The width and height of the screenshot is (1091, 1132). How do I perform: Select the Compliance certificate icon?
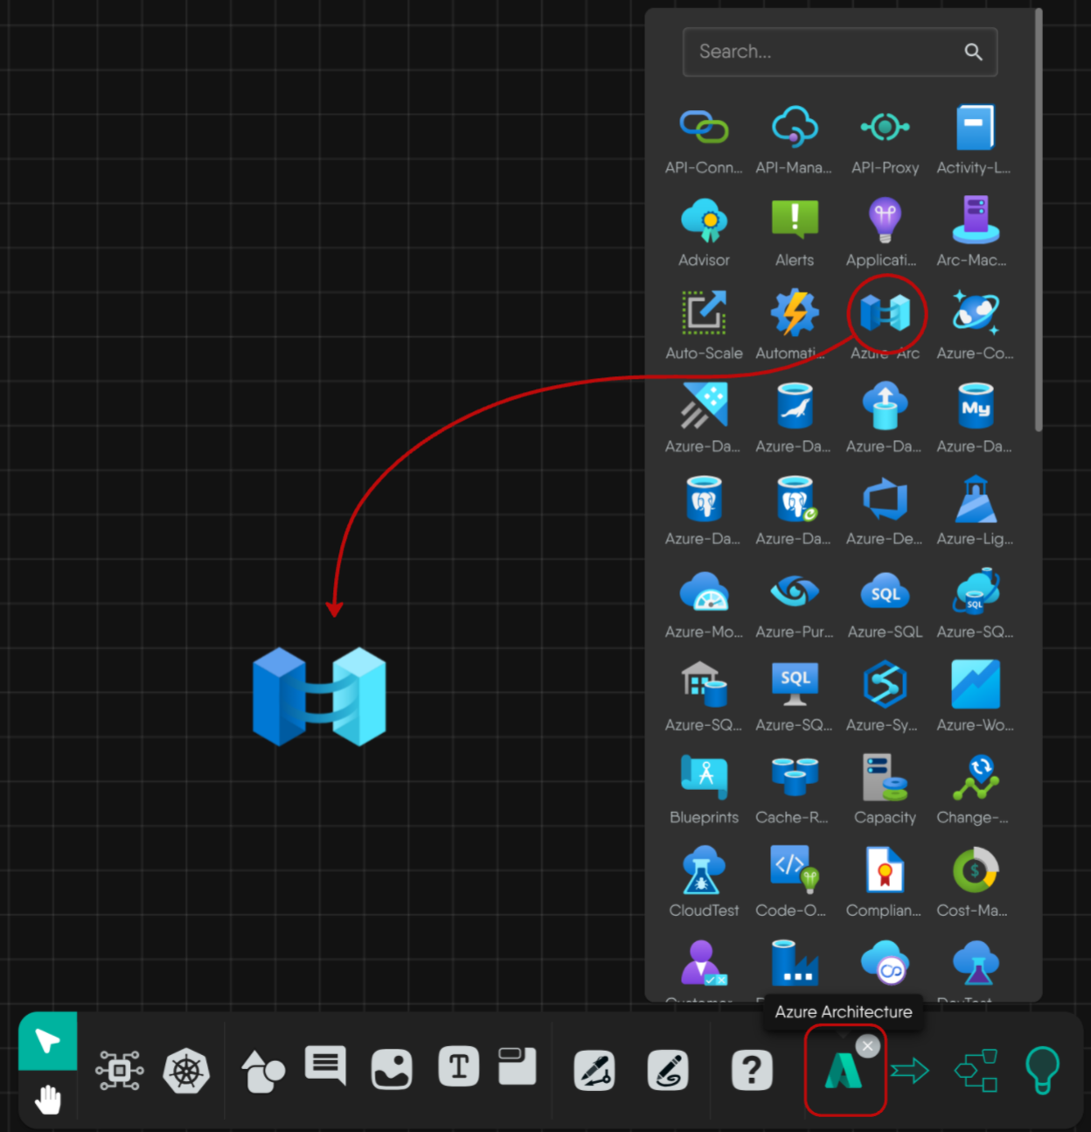885,870
